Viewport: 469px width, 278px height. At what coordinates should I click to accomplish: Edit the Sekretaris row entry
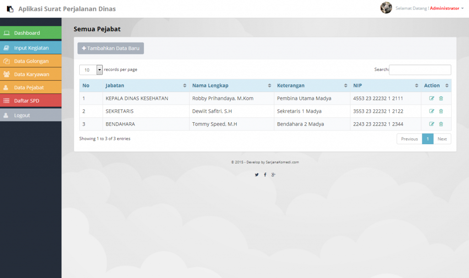pyautogui.click(x=431, y=111)
